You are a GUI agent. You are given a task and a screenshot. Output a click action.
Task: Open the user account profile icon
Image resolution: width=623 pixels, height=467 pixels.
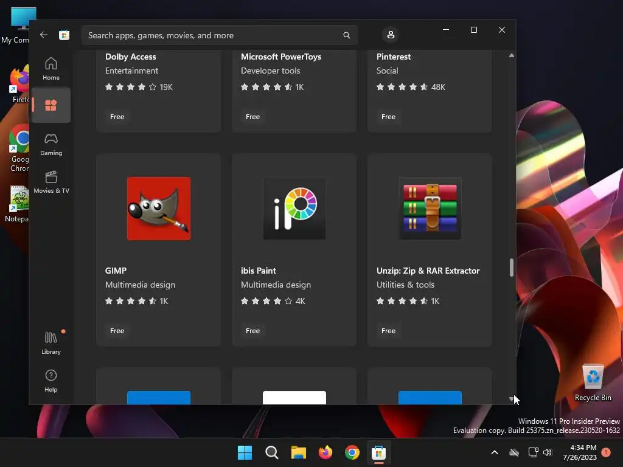391,35
